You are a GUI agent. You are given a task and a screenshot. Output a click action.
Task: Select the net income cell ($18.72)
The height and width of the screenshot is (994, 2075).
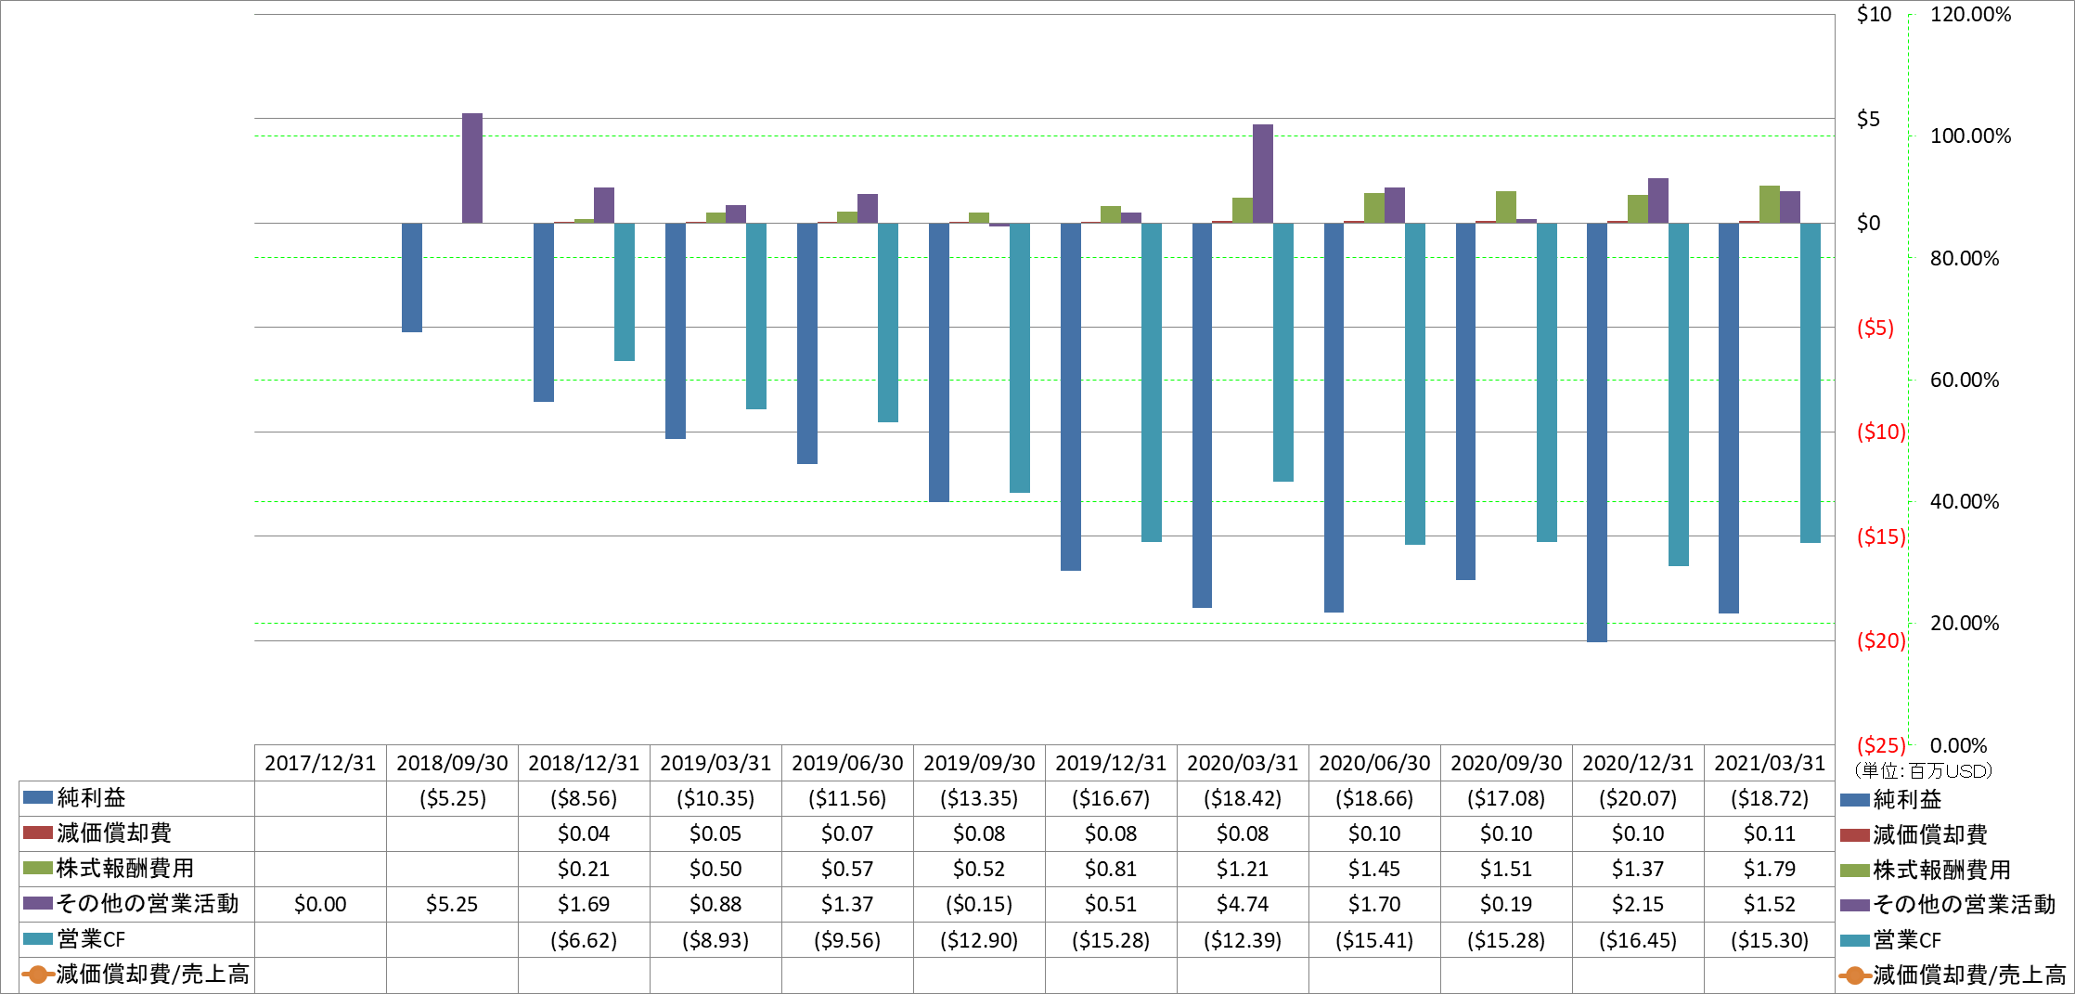point(1770,798)
